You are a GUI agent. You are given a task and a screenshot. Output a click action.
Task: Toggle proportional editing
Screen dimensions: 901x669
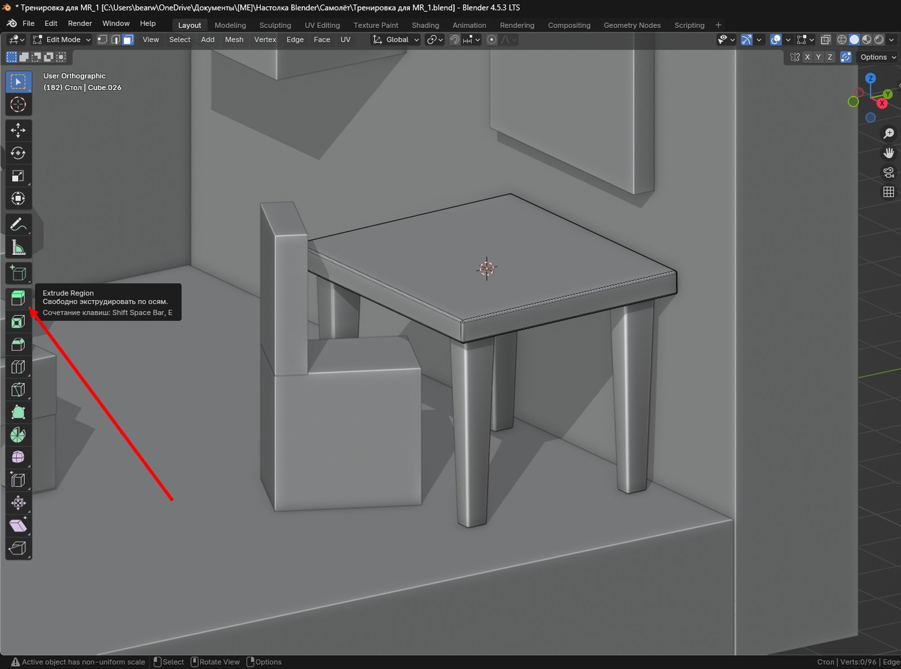click(492, 40)
